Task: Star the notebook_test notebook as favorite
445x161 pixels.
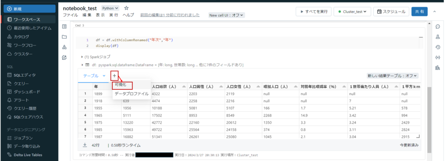Action: 126,8
